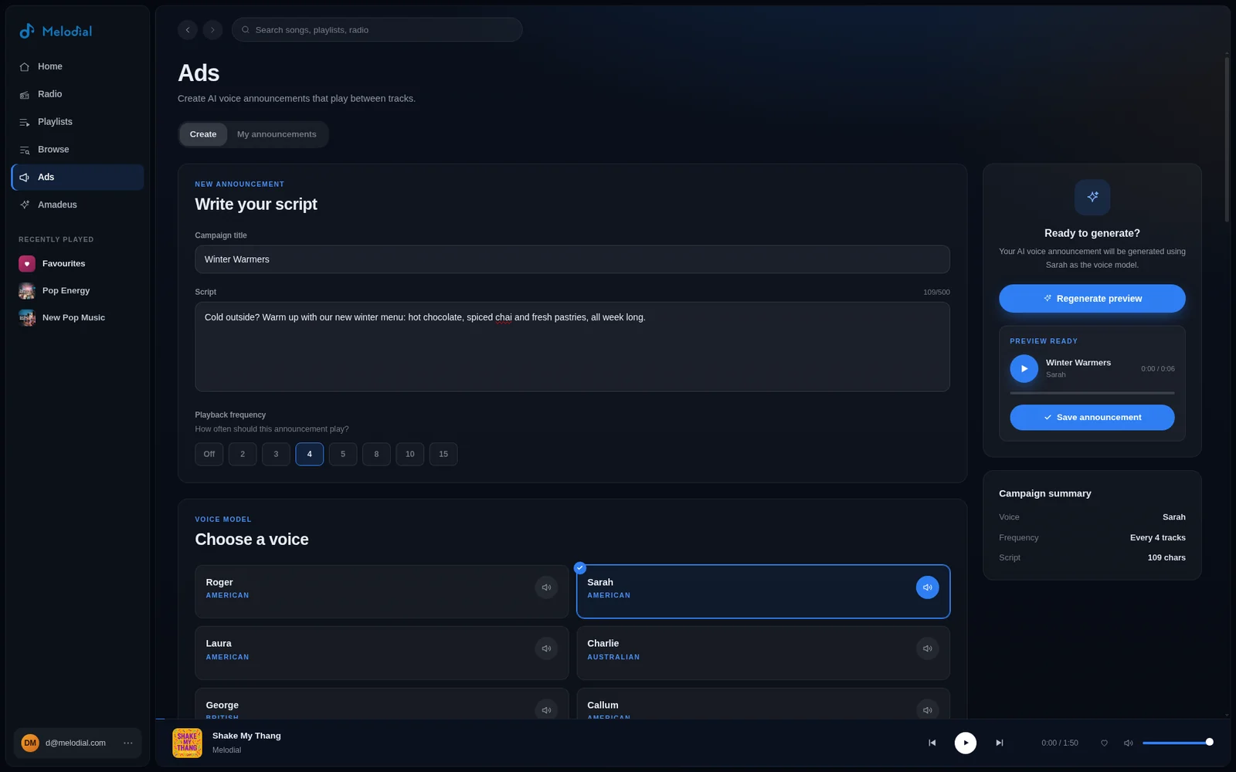The image size is (1236, 772).
Task: Navigate forward with the right chevron
Action: (212, 30)
